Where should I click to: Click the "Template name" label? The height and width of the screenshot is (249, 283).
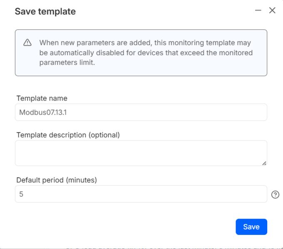(42, 99)
